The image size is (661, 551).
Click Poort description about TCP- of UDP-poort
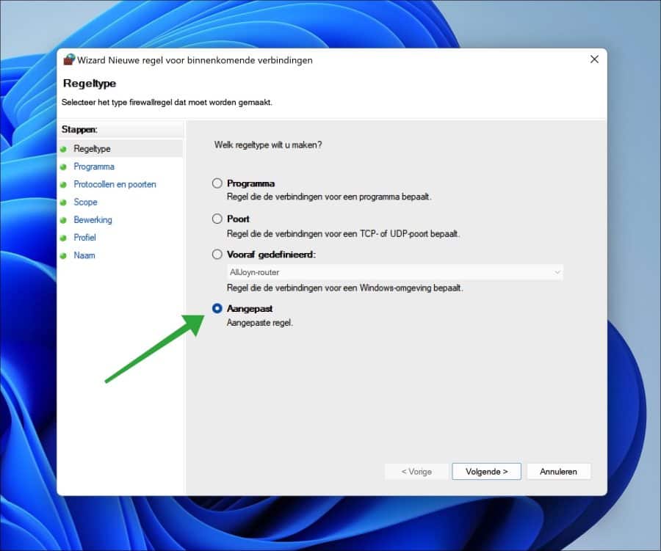(x=343, y=234)
